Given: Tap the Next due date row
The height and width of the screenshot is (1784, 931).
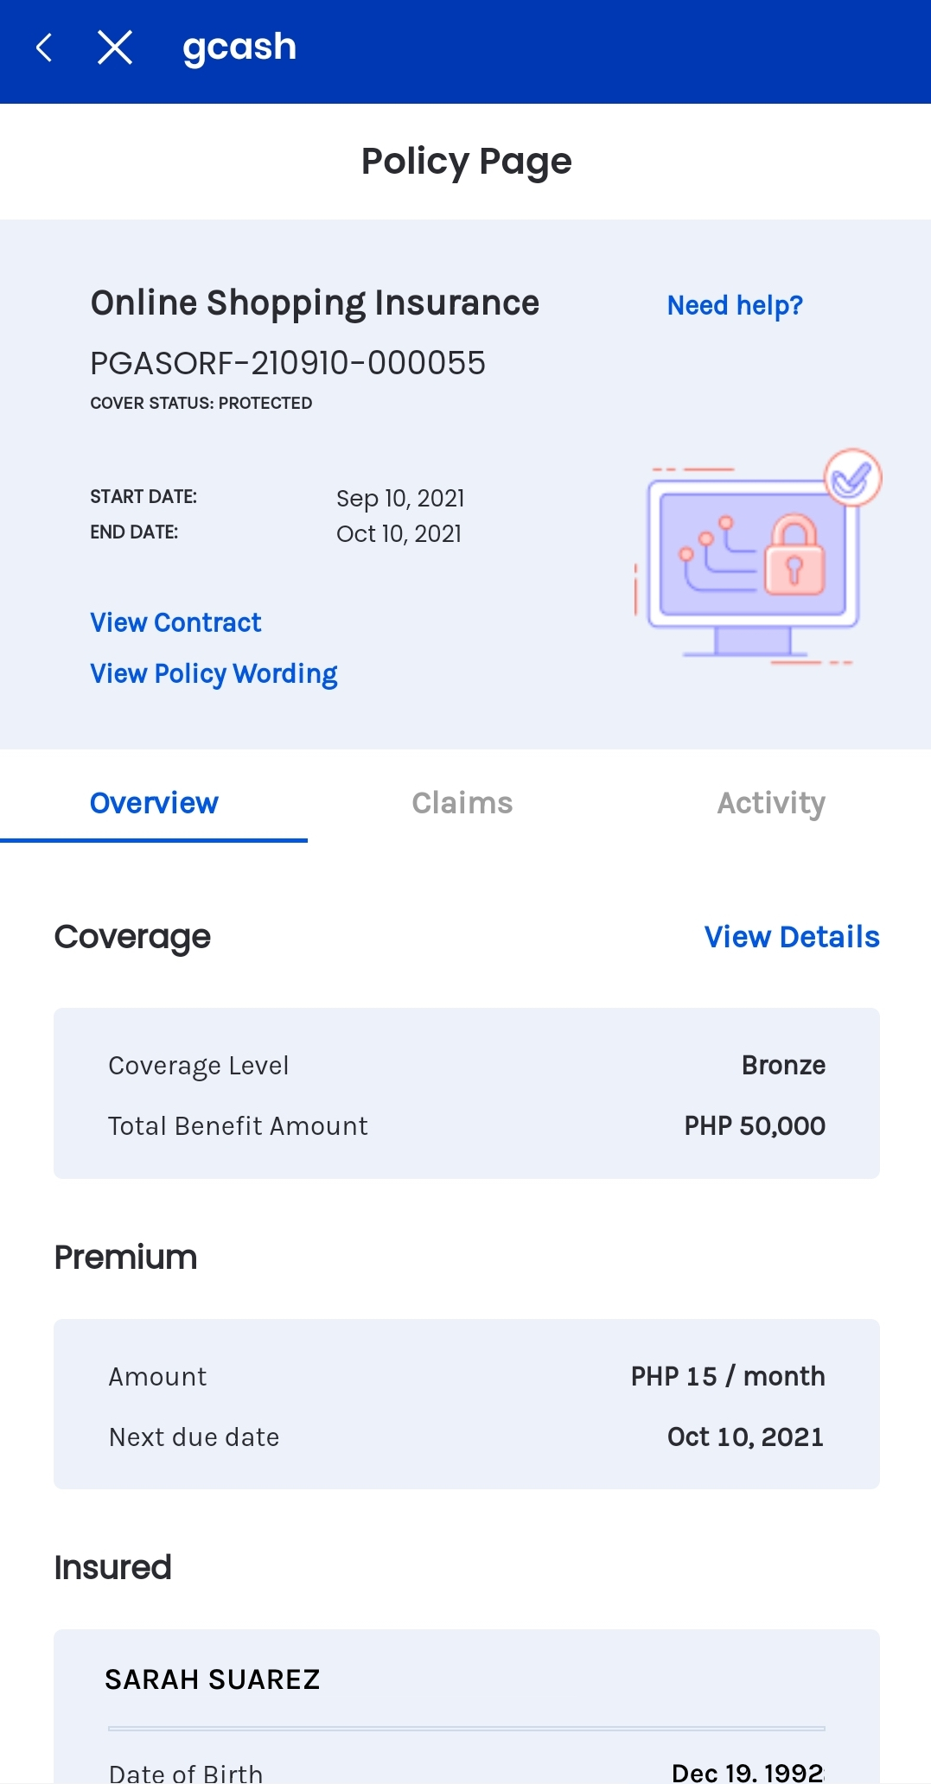Looking at the screenshot, I should (467, 1437).
